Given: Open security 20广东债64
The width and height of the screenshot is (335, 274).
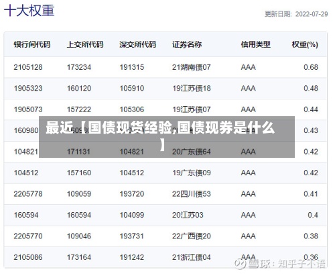Looking at the screenshot, I should click(x=191, y=152).
